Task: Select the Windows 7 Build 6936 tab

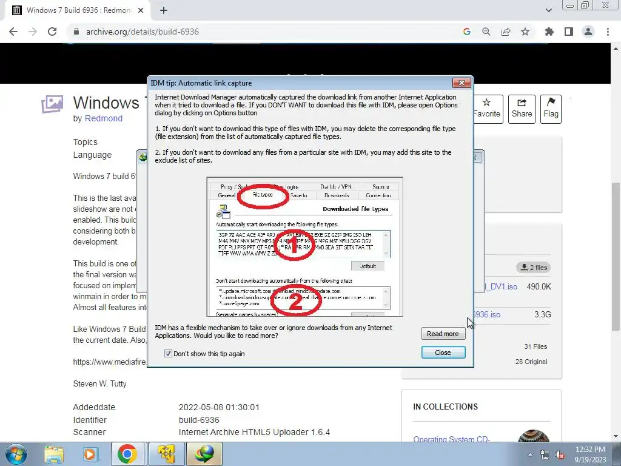Action: [78, 10]
